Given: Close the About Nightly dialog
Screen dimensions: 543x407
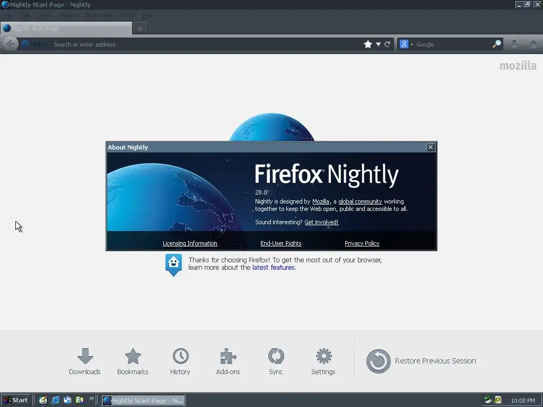Looking at the screenshot, I should coord(431,147).
